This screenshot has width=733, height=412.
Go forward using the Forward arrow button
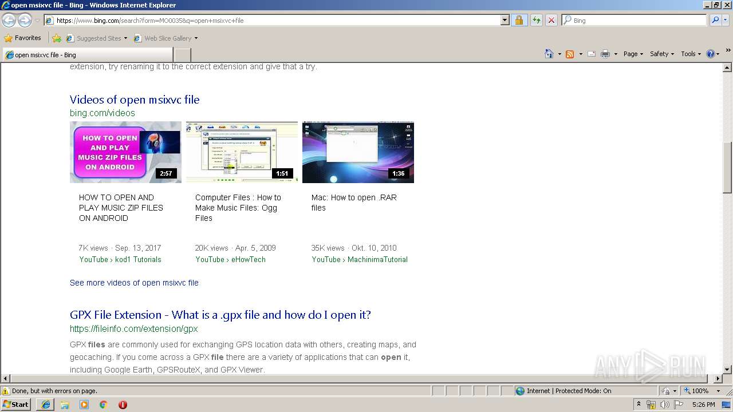click(x=25, y=20)
